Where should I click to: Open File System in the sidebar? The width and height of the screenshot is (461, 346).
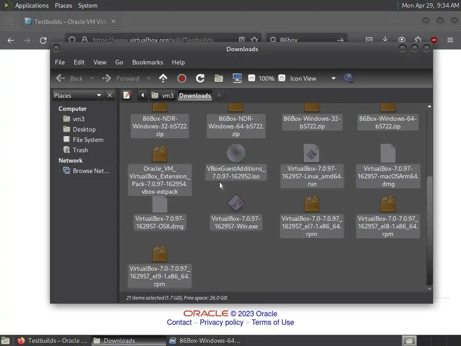(88, 140)
